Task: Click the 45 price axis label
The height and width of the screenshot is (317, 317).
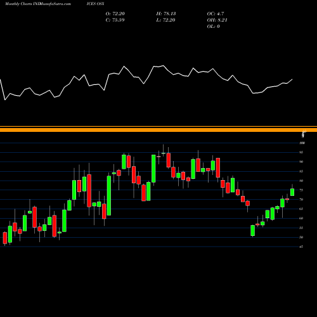Action: tap(301, 247)
